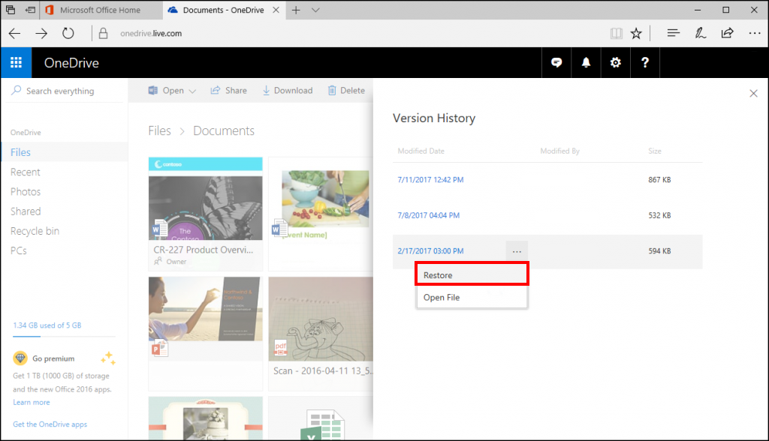The width and height of the screenshot is (769, 441).
Task: Click Go premium
Action: click(53, 358)
